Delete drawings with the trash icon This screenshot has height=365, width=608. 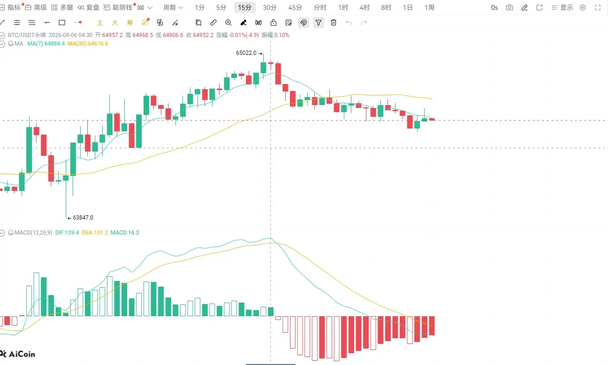click(334, 23)
